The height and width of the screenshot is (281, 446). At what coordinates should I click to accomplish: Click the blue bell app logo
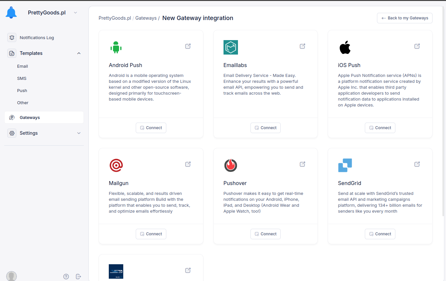click(11, 13)
